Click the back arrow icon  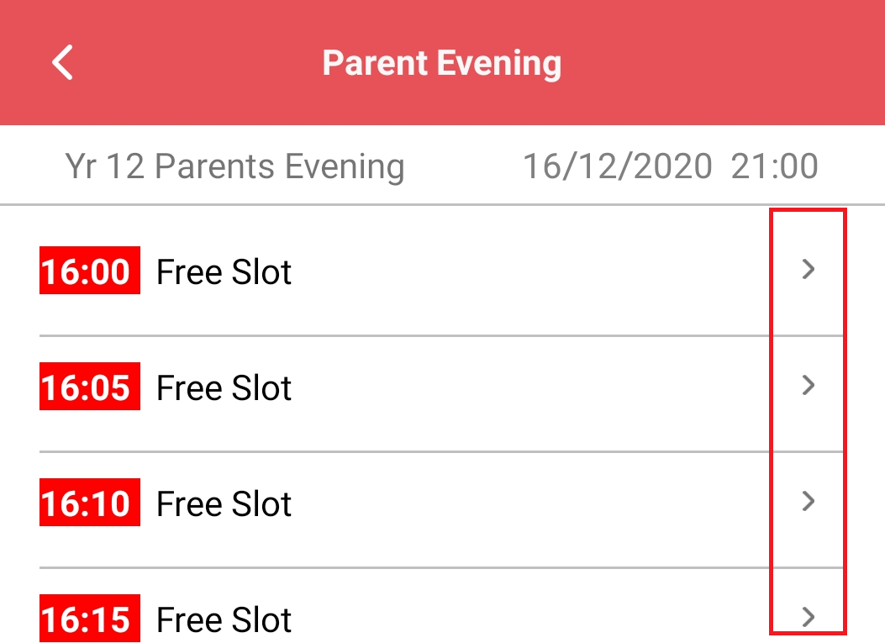(61, 62)
